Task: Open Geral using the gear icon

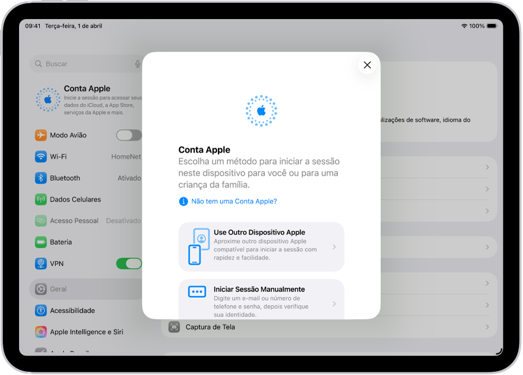Action: tap(40, 289)
